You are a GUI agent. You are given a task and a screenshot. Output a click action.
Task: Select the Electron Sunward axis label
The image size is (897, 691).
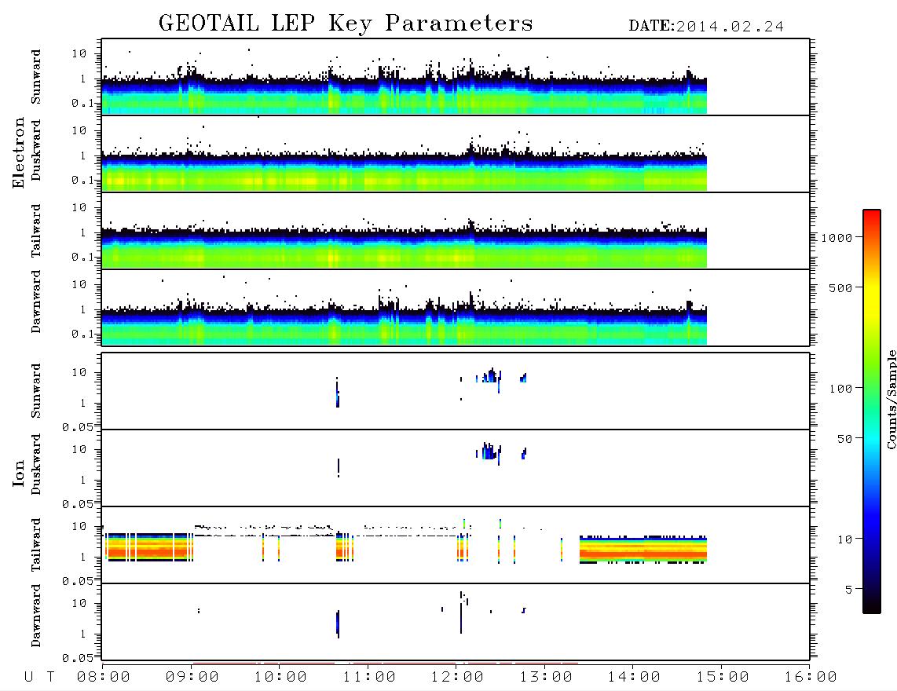tap(36, 76)
